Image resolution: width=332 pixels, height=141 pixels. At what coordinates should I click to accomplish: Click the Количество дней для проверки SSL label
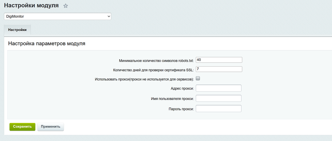point(153,70)
